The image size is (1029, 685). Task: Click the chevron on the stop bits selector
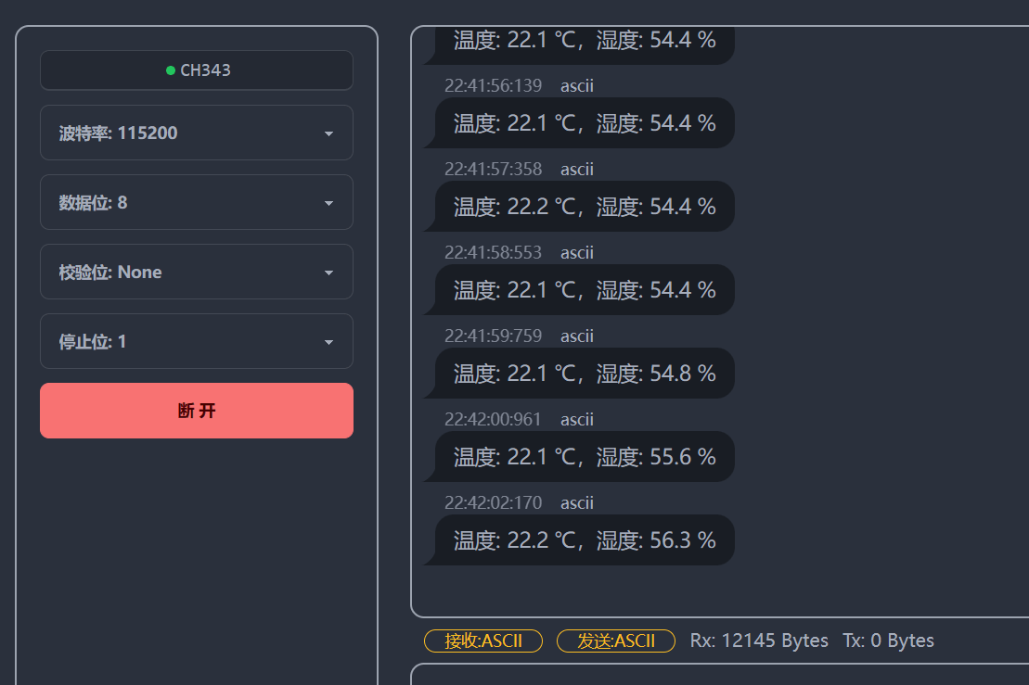tap(328, 341)
